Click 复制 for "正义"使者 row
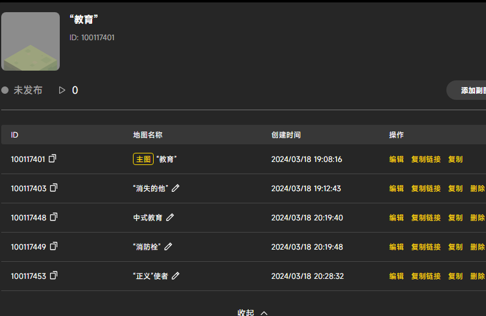This screenshot has height=316, width=486. (456, 276)
